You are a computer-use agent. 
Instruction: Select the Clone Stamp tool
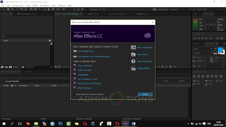coord(49,9)
